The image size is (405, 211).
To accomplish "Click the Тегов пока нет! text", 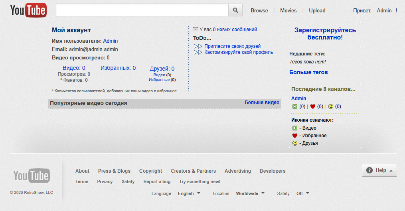I will [x=307, y=62].
